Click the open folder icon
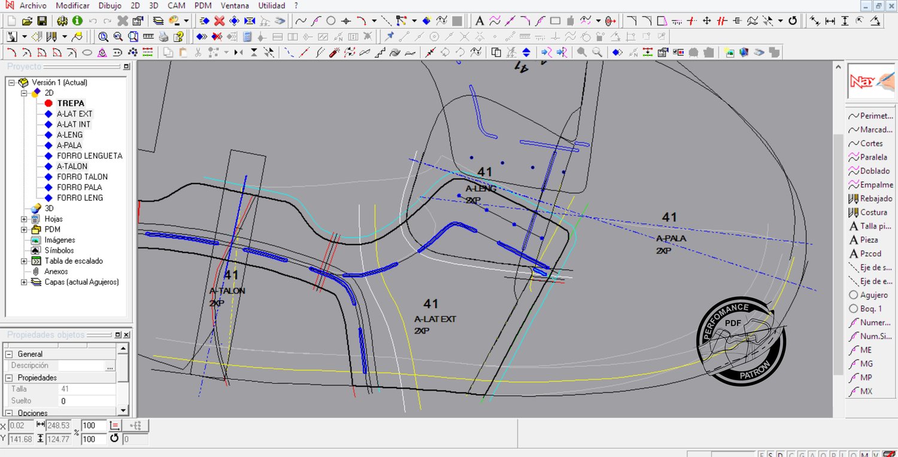Screen dimensions: 898x457 (28, 21)
